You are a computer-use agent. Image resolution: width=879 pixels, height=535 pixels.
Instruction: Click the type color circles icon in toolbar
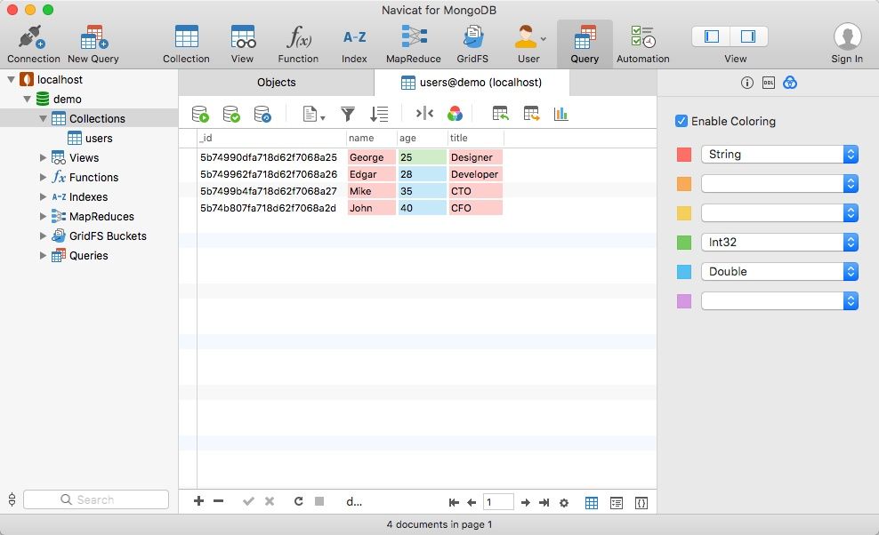[x=456, y=114]
